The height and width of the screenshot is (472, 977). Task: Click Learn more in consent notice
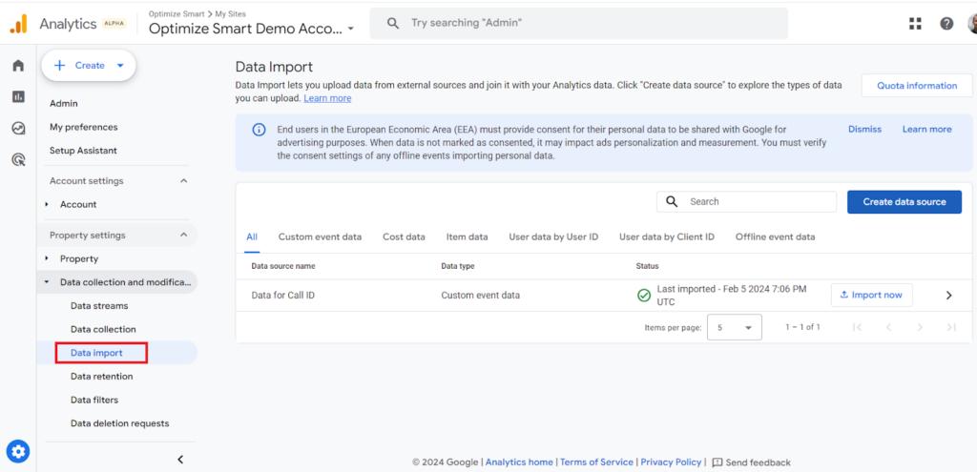coord(927,130)
